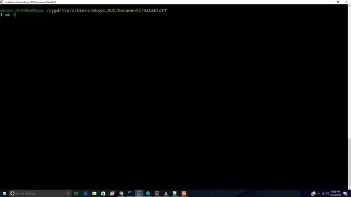Viewport: 351px width, 197px height.
Task: Open the clock and date flyout
Action: (x=335, y=193)
